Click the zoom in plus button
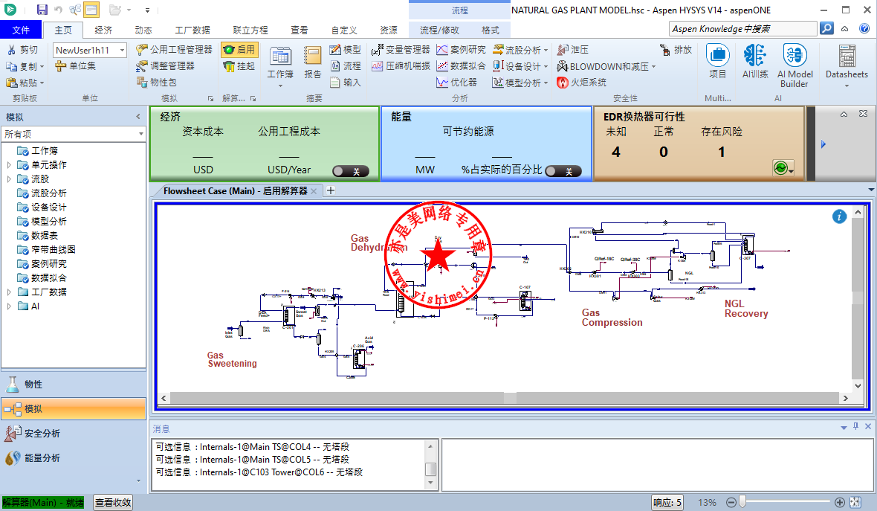877x511 pixels. (x=840, y=502)
